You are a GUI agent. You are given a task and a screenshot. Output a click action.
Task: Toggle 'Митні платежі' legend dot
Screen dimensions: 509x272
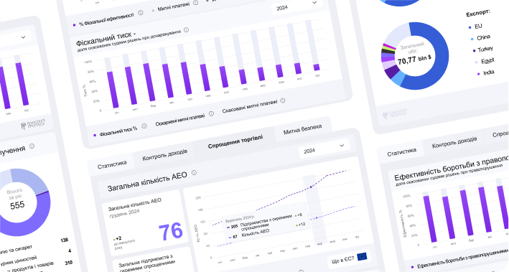point(153,10)
